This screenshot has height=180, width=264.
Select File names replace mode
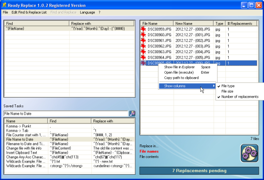149,151
